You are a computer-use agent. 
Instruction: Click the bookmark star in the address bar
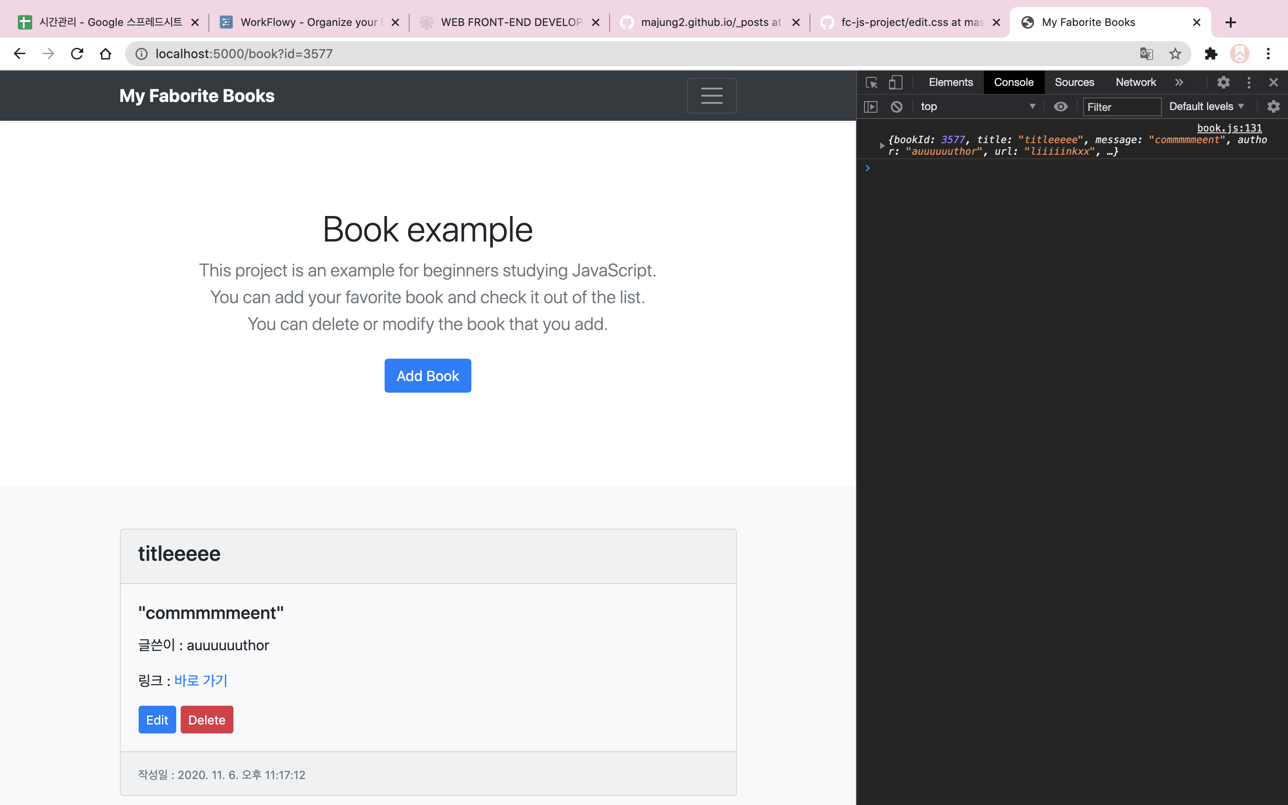[x=1175, y=54]
